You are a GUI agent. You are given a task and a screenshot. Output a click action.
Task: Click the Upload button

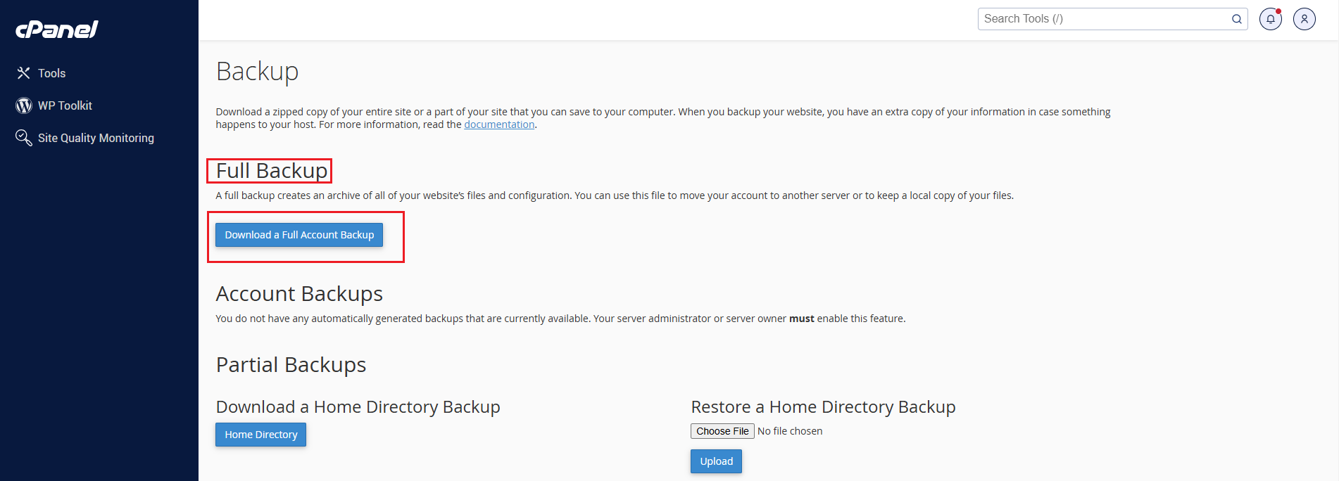tap(716, 461)
